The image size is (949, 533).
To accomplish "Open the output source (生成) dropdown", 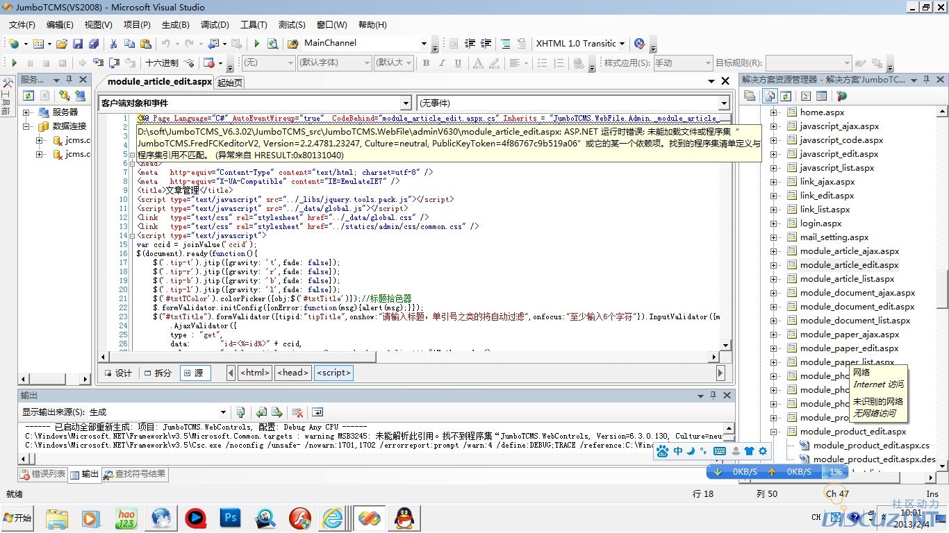I will coord(223,412).
